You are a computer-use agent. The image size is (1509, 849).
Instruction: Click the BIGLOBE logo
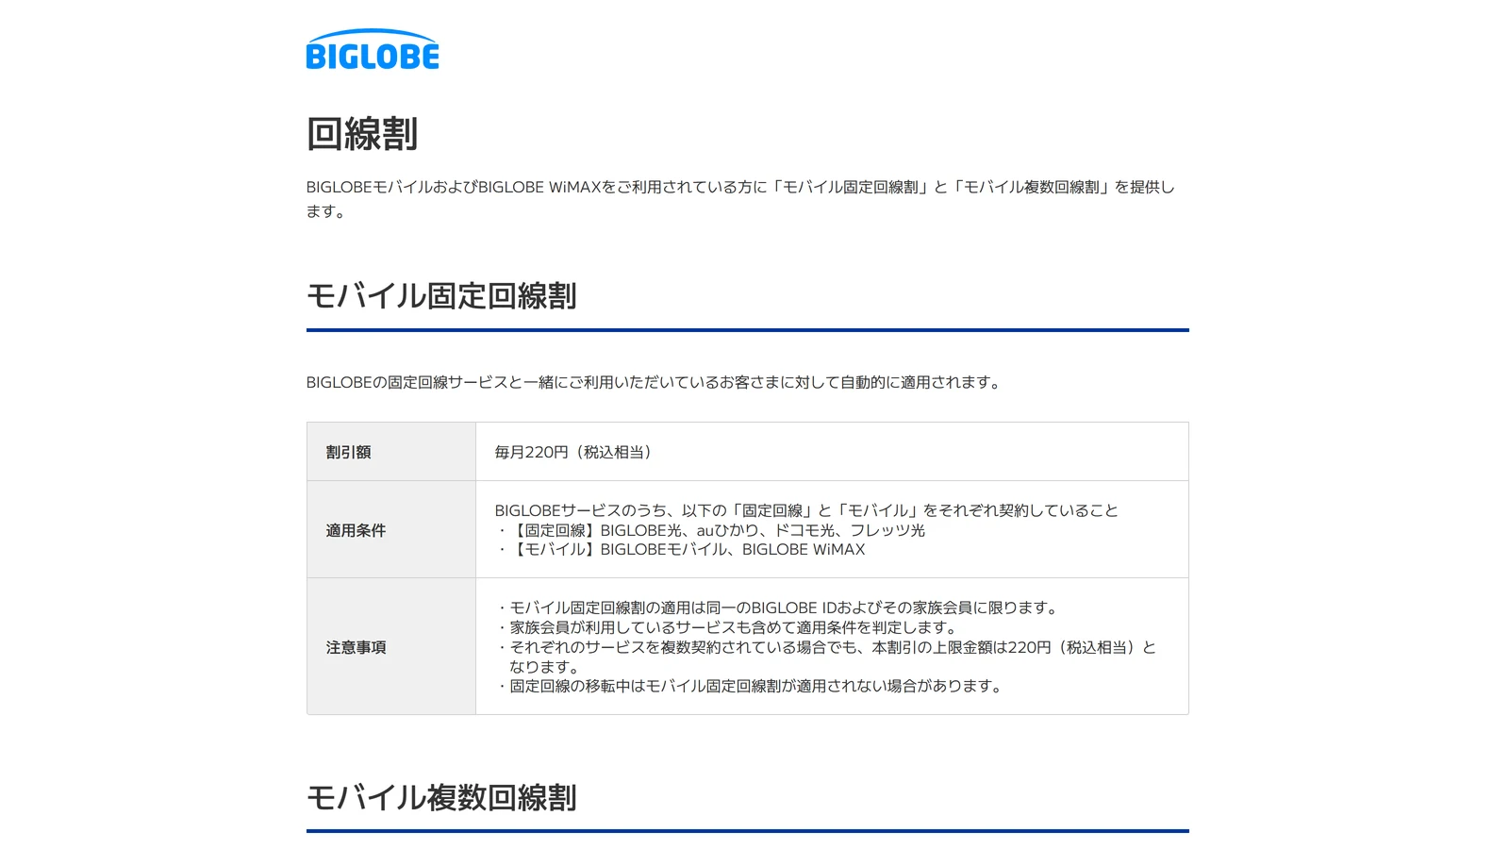pos(373,49)
